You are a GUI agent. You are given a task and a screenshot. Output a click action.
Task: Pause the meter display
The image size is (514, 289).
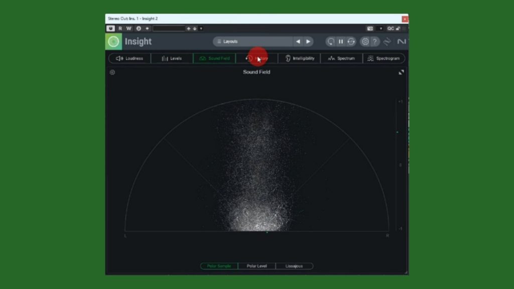pos(341,42)
